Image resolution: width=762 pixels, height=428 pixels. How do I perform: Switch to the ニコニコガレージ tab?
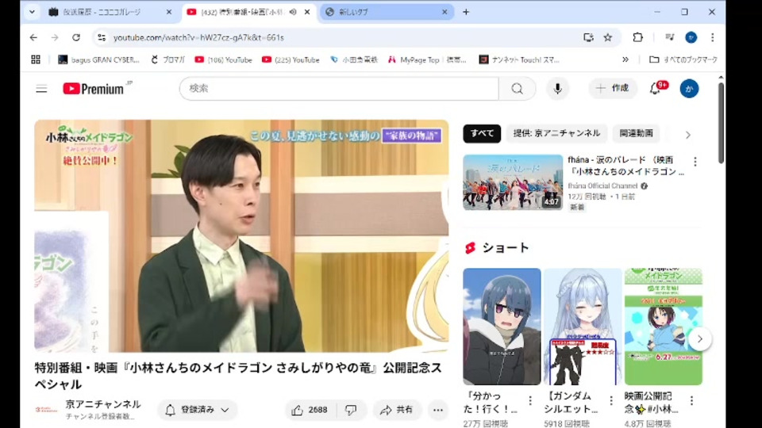(x=103, y=12)
